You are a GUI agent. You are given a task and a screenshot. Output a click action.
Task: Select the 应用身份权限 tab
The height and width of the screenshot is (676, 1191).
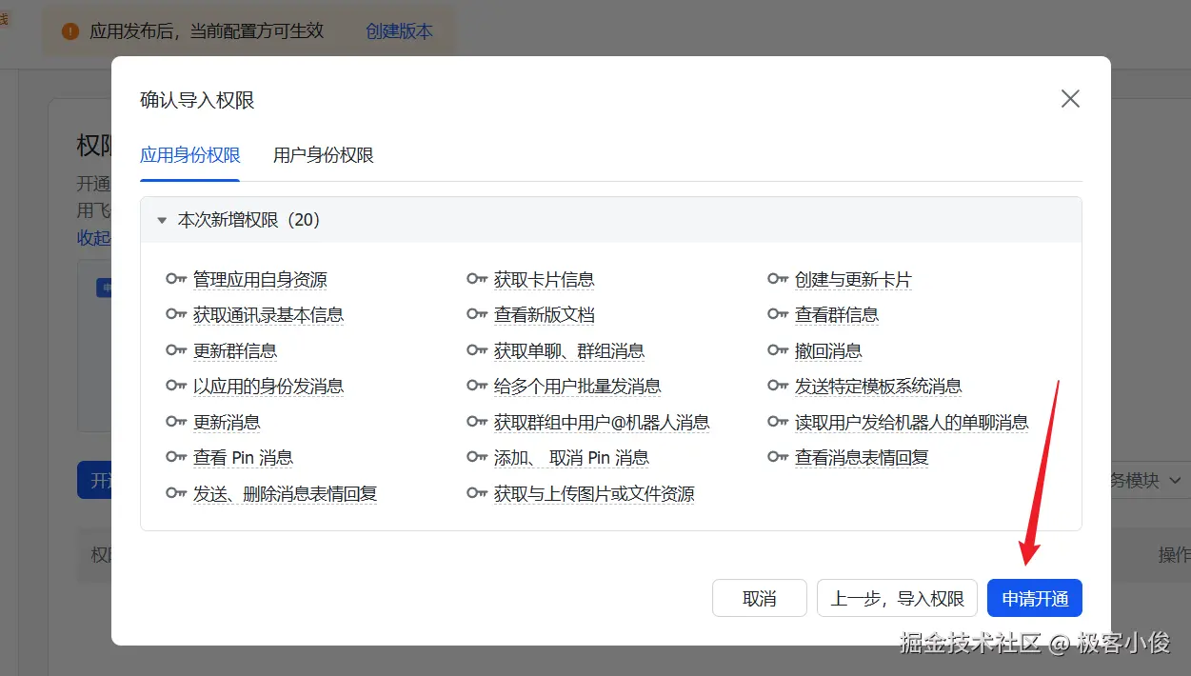pos(190,155)
